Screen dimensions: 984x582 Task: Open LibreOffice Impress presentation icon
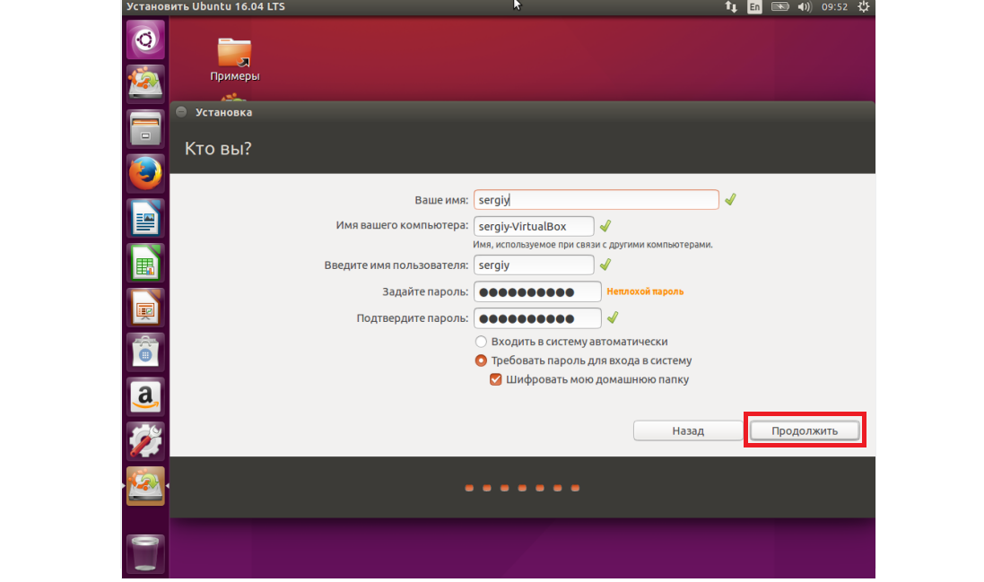pyautogui.click(x=145, y=308)
